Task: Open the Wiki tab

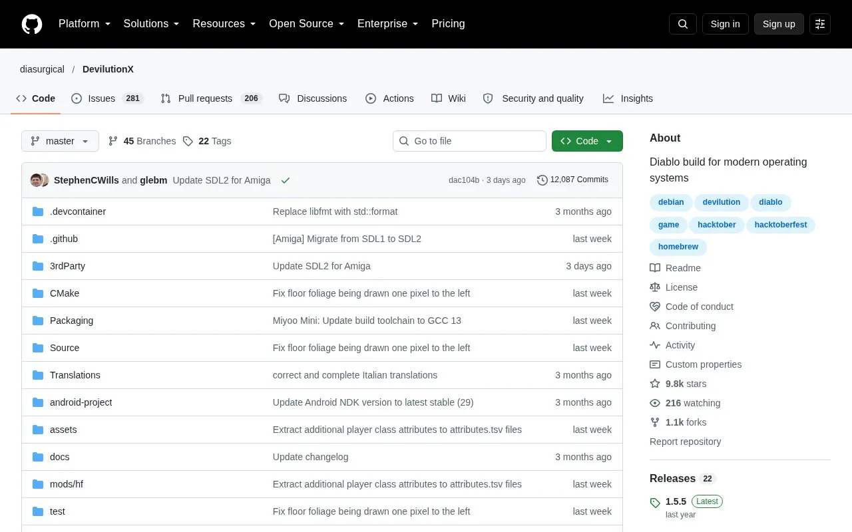Action: click(x=449, y=98)
